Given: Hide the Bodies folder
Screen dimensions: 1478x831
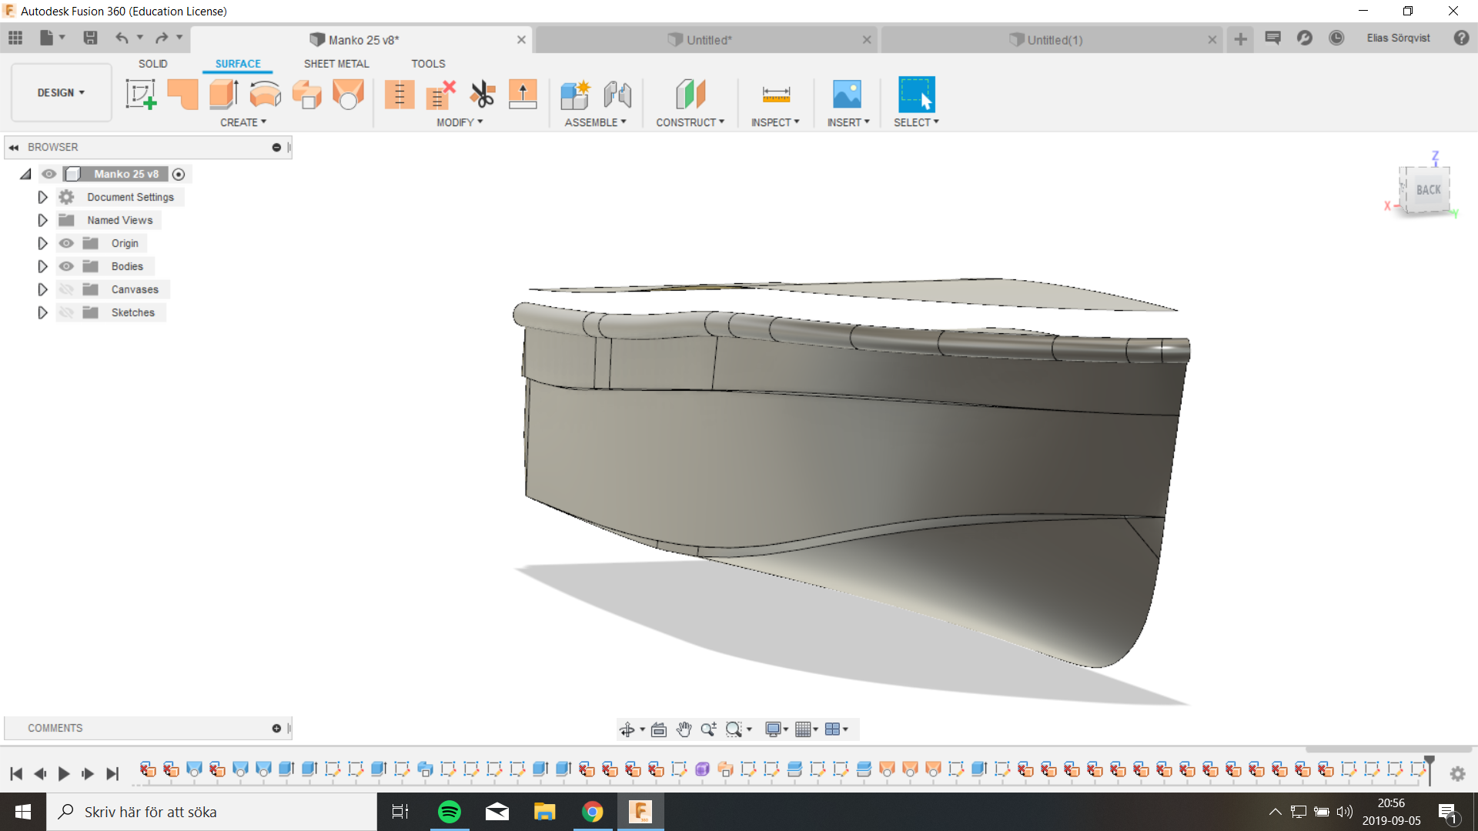Looking at the screenshot, I should tap(67, 265).
